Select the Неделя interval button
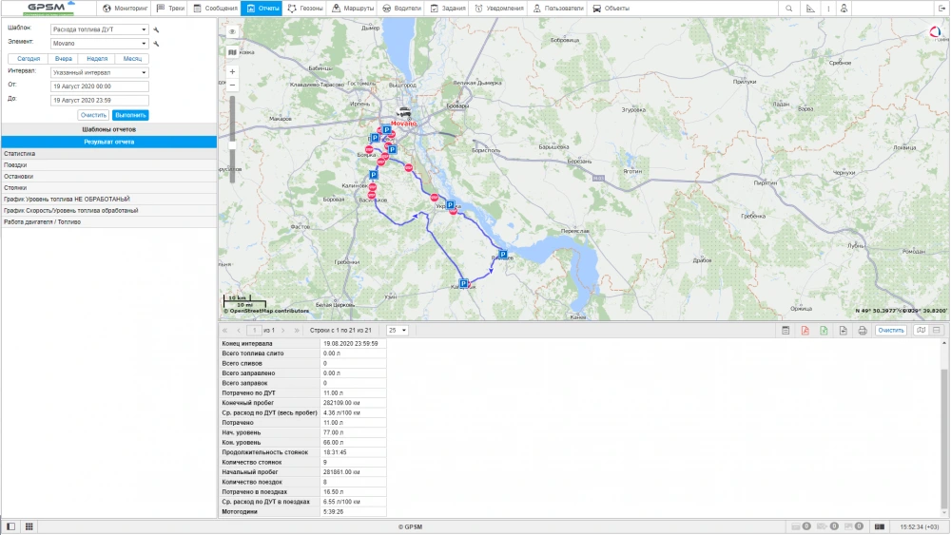951x535 pixels. [x=97, y=59]
